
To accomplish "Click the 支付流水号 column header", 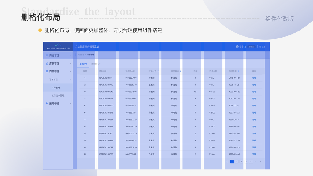I will (x=130, y=71).
